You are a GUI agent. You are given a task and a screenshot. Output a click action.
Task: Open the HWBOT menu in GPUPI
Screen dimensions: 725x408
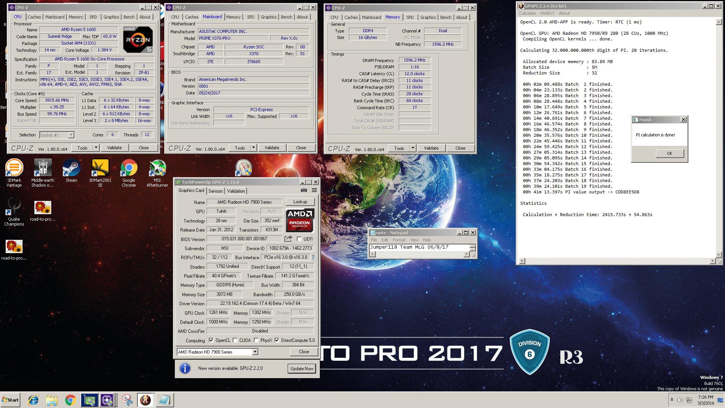click(x=547, y=13)
